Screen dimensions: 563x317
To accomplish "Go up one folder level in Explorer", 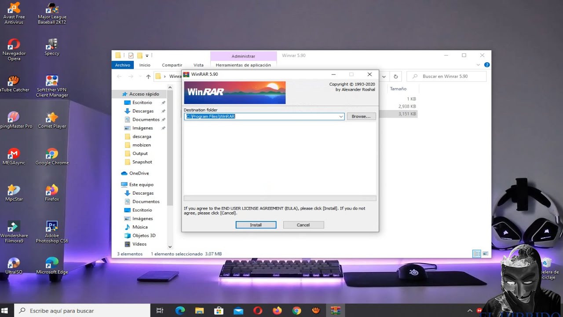I will pyautogui.click(x=148, y=76).
